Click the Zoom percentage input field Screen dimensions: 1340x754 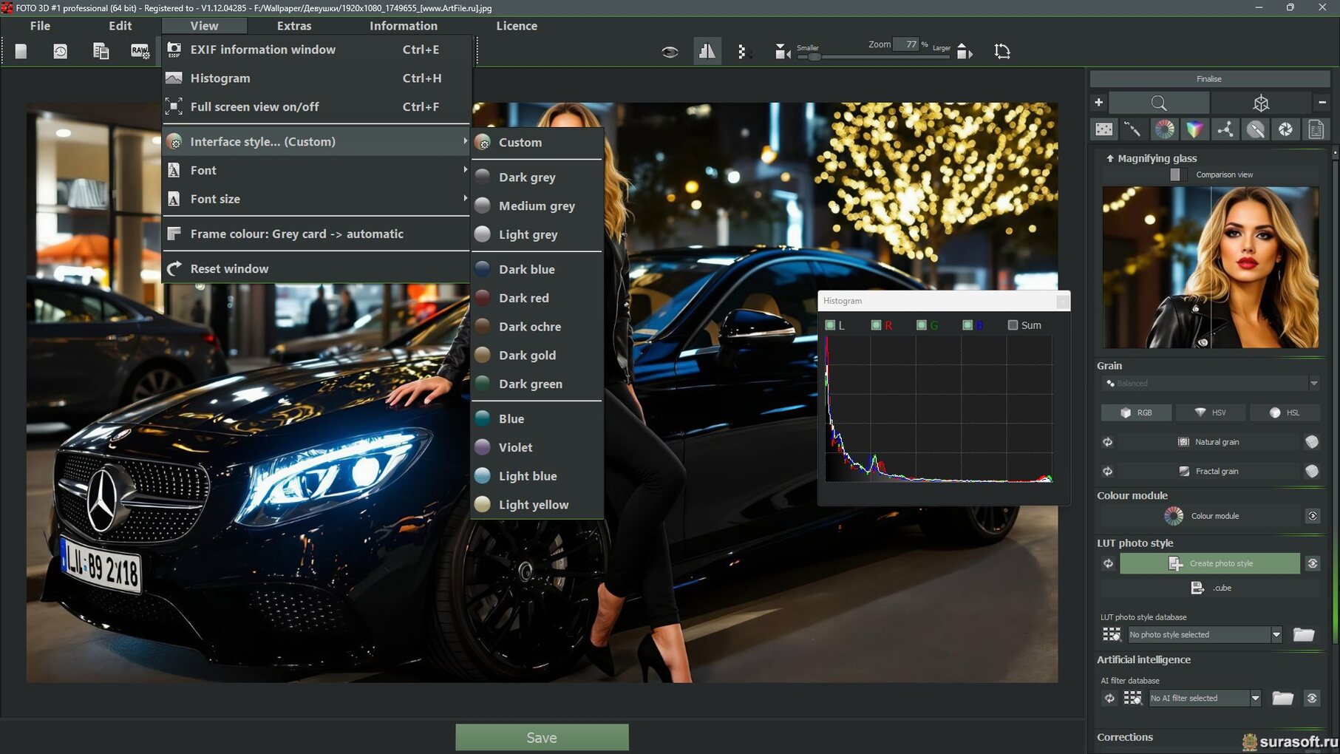point(905,44)
